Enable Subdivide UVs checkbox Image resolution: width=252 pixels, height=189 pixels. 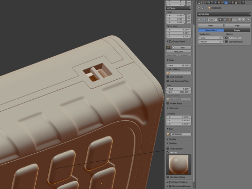tap(226, 38)
